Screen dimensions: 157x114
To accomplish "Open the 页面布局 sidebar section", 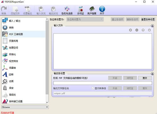I will click(24, 41).
